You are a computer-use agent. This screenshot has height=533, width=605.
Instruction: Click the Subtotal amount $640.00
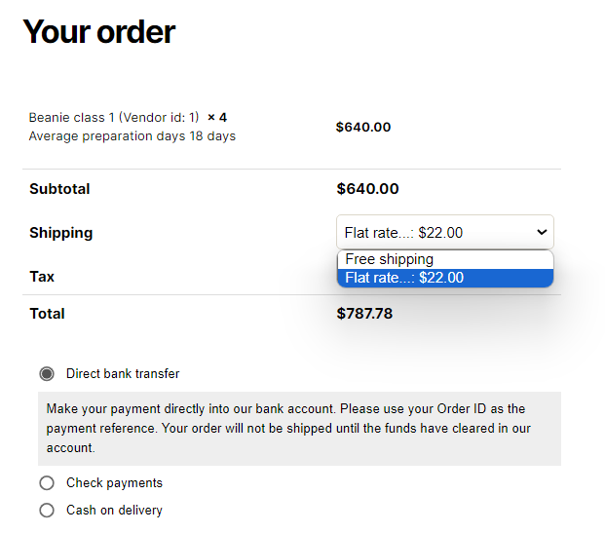367,189
